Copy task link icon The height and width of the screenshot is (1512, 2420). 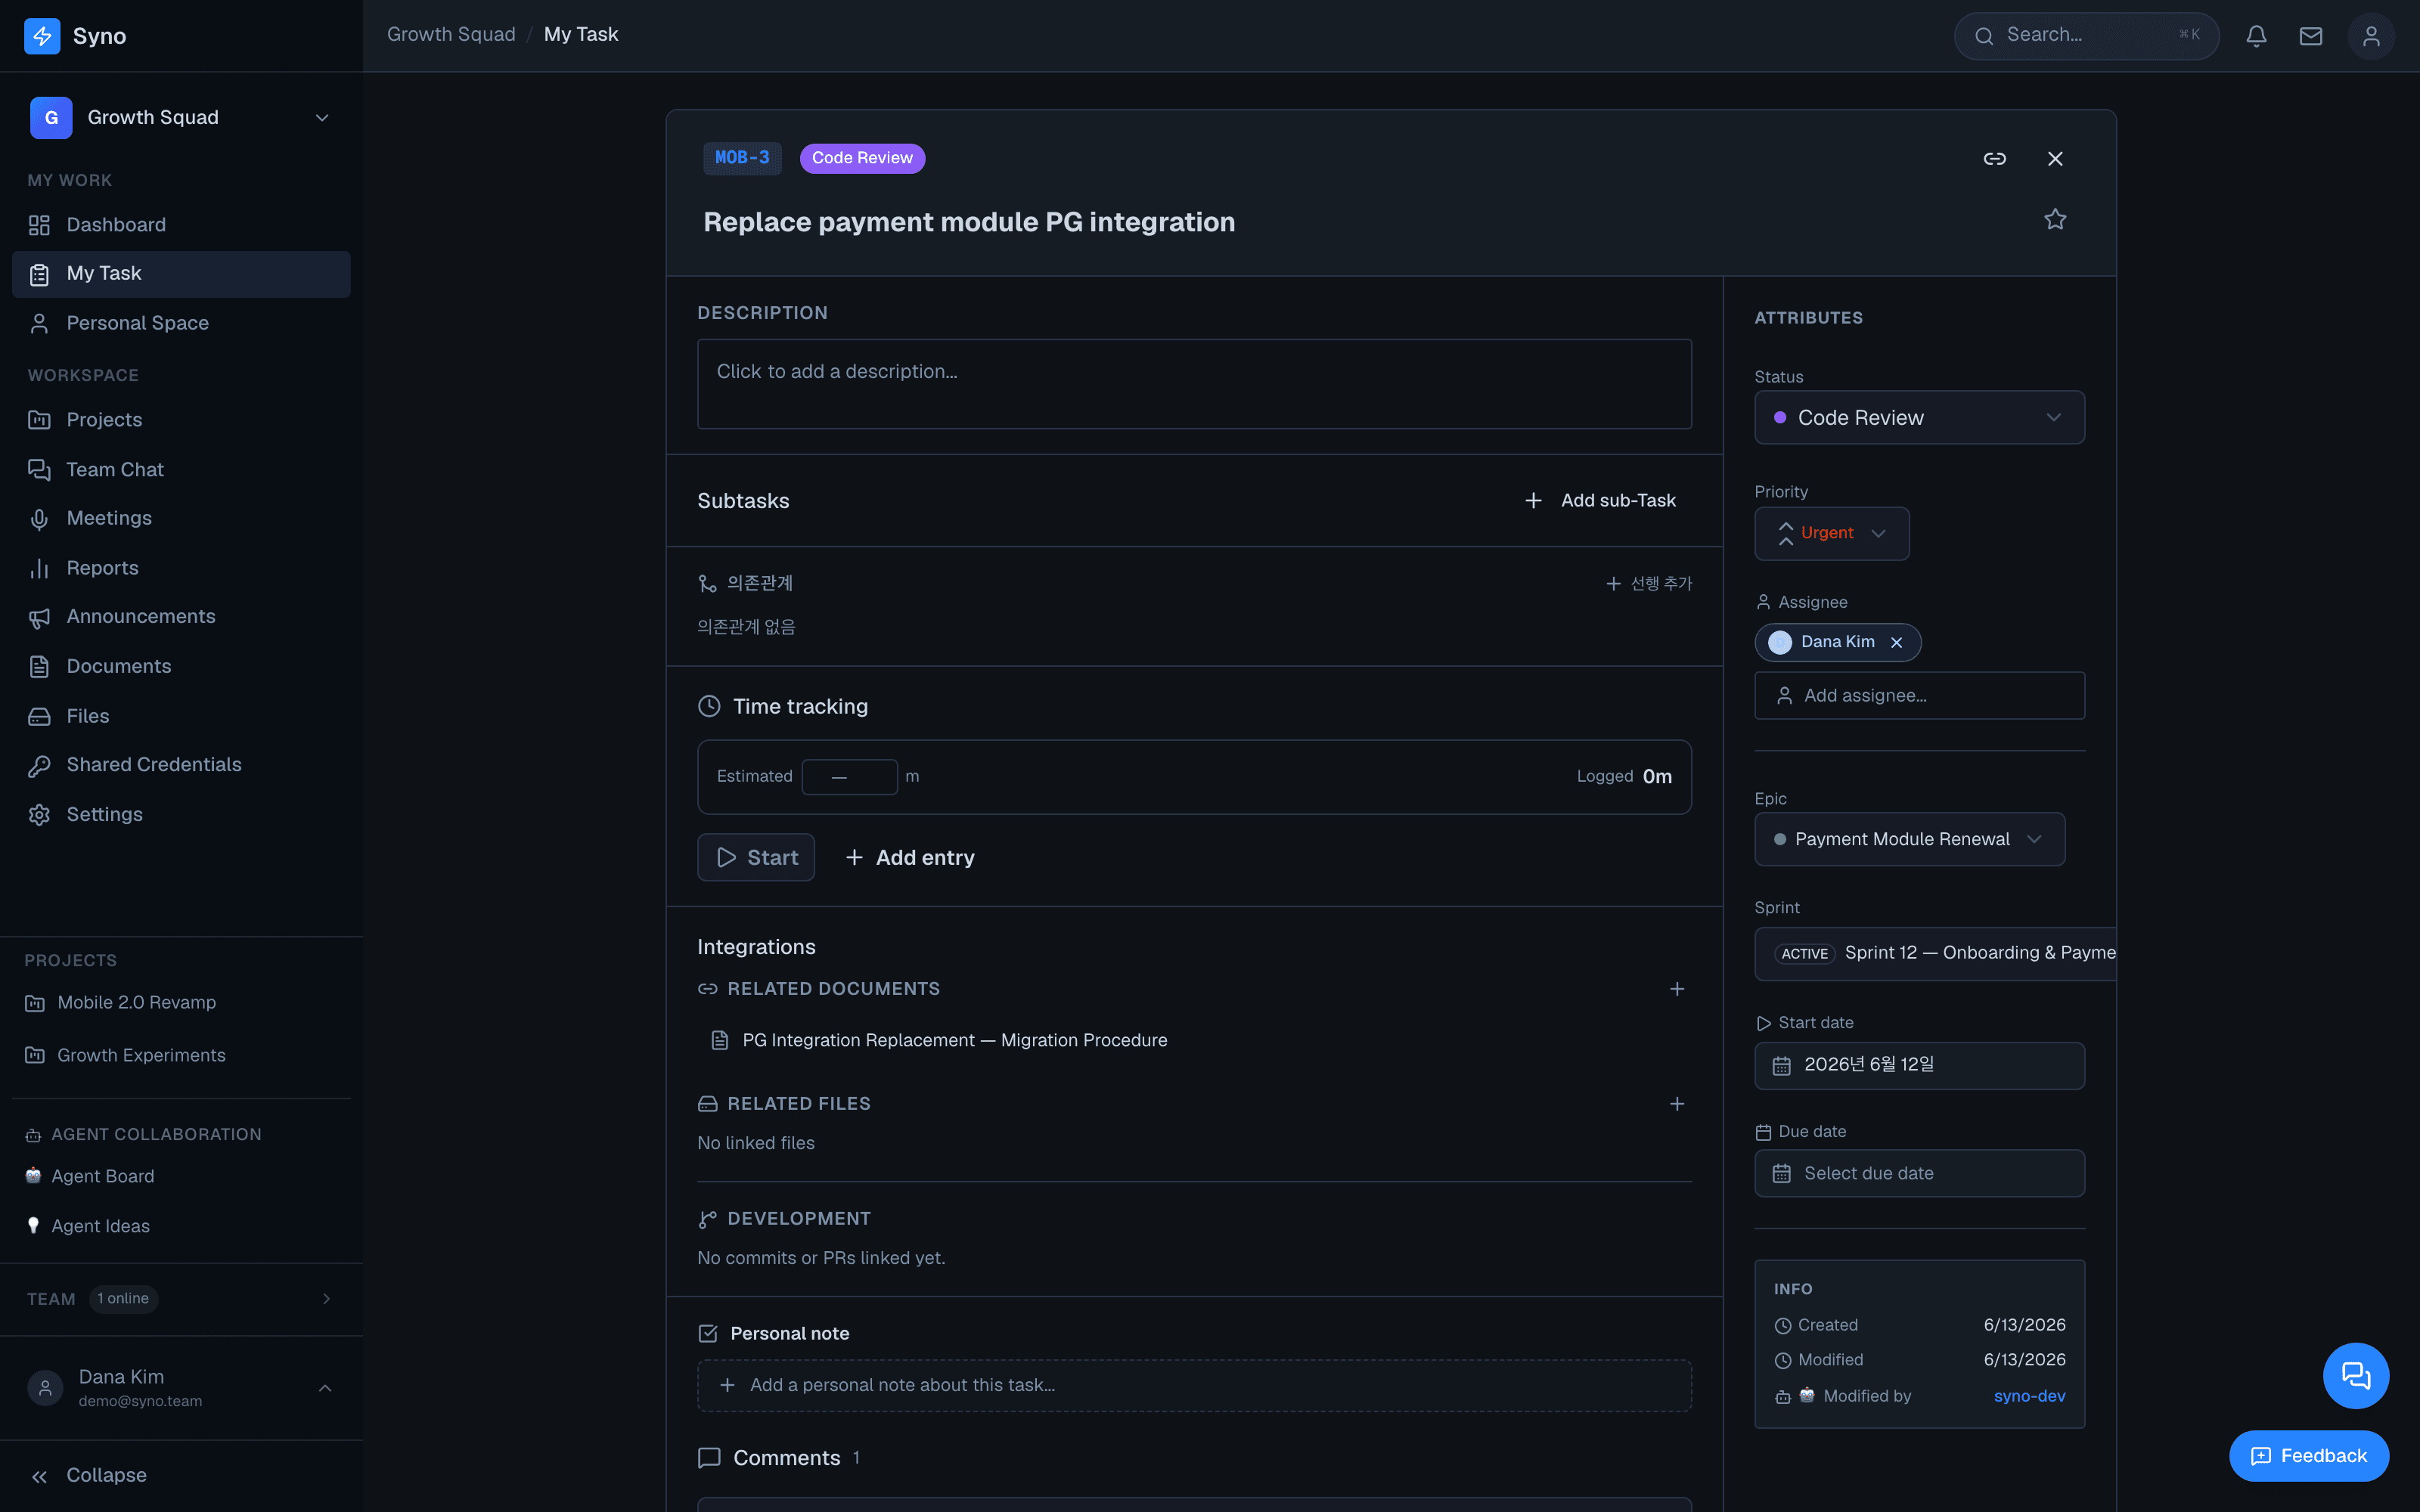point(1994,159)
